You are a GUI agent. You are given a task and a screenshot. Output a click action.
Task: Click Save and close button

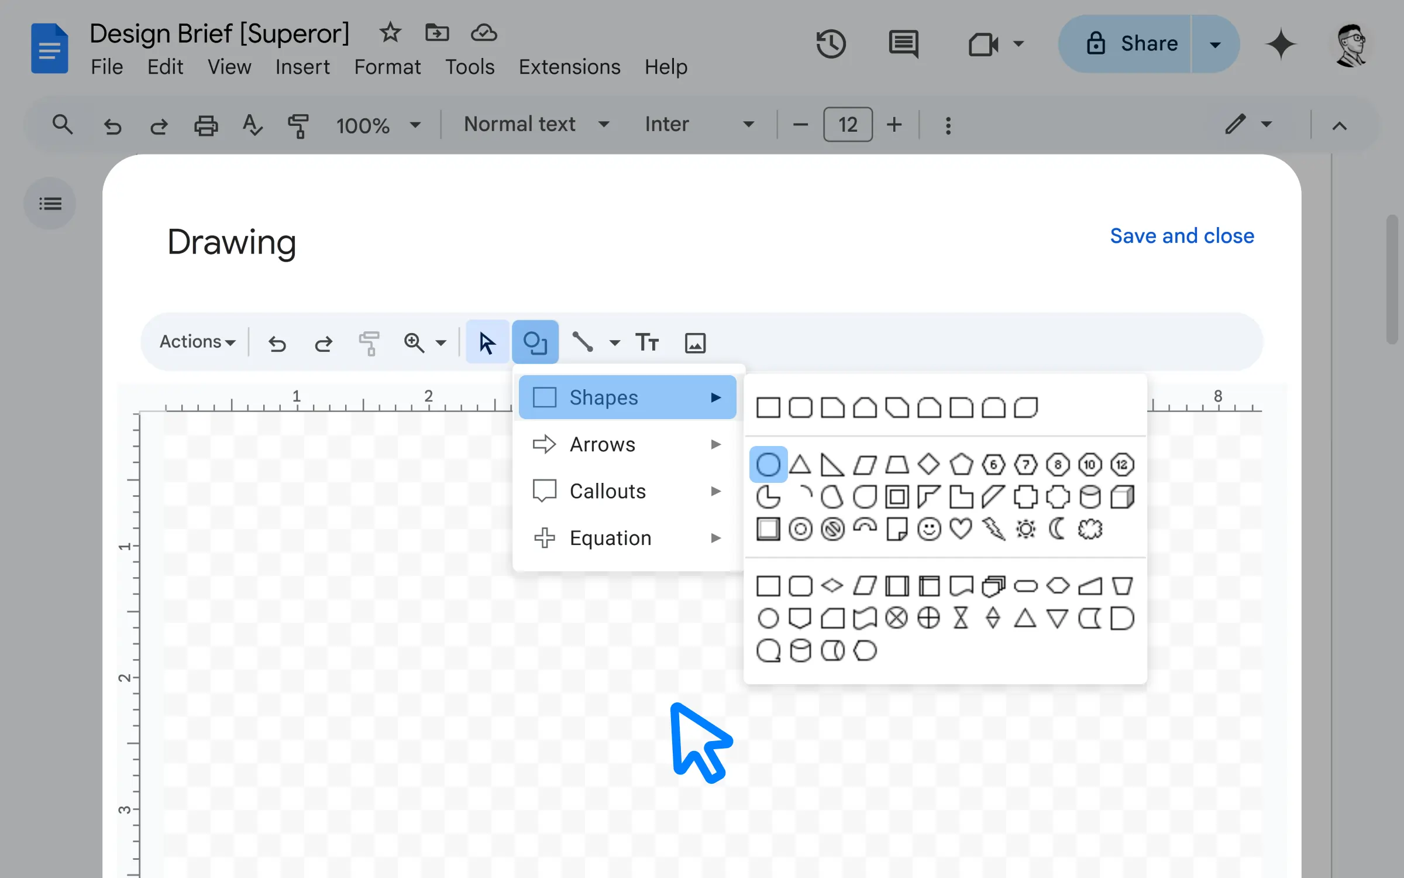pos(1182,236)
